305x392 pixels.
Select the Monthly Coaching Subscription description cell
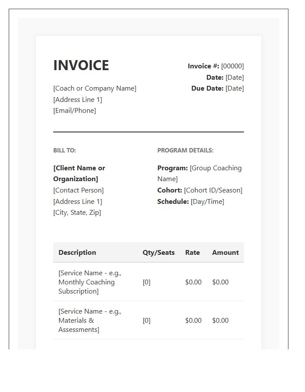(x=90, y=282)
